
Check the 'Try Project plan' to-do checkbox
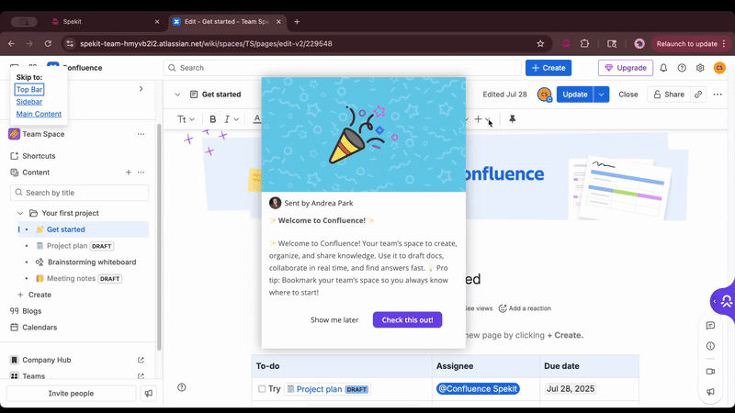[x=262, y=389]
